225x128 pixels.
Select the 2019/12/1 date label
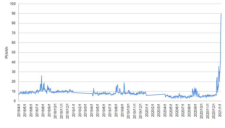click(140, 111)
